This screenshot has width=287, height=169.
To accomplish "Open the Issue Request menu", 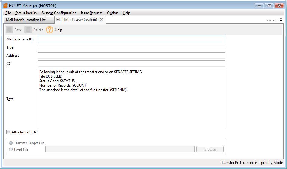I will coord(92,13).
